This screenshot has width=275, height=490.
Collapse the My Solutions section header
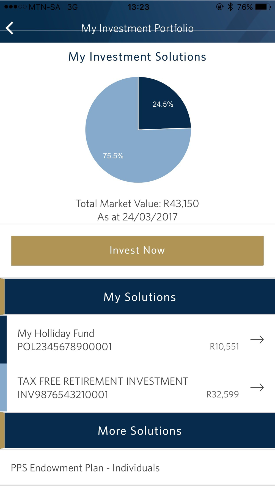(139, 297)
